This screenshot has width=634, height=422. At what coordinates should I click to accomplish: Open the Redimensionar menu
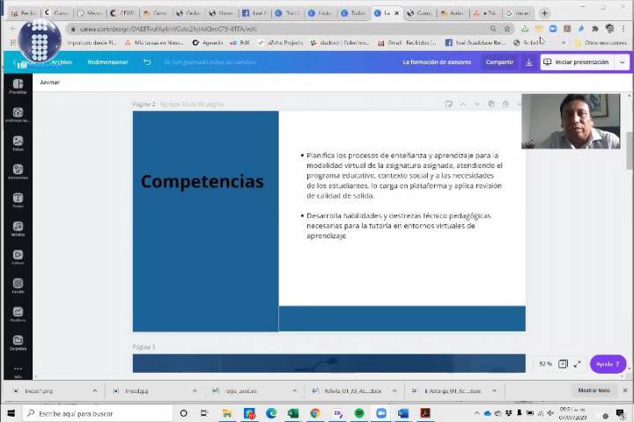107,62
